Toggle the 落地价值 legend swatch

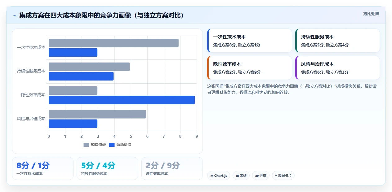[112, 145]
